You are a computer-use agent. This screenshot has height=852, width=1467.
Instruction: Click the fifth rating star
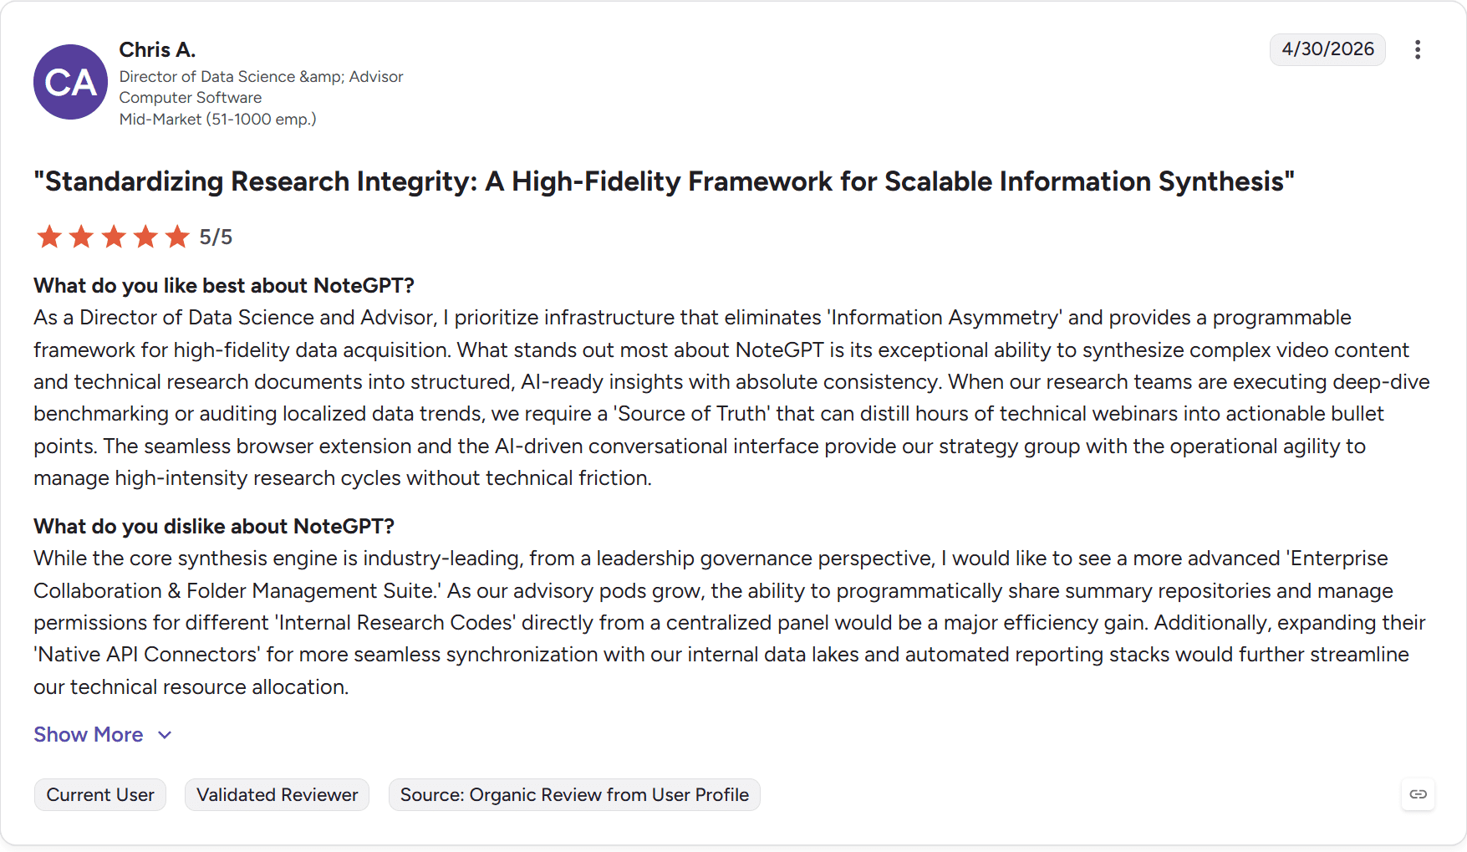pyautogui.click(x=177, y=237)
